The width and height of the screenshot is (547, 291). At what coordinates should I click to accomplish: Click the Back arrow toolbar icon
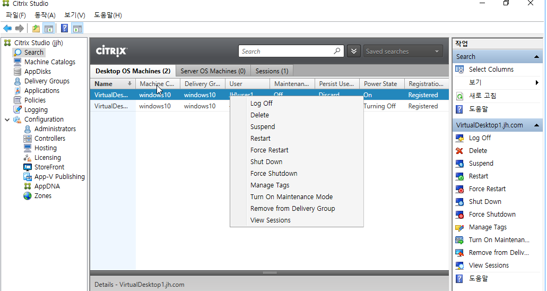click(x=7, y=28)
